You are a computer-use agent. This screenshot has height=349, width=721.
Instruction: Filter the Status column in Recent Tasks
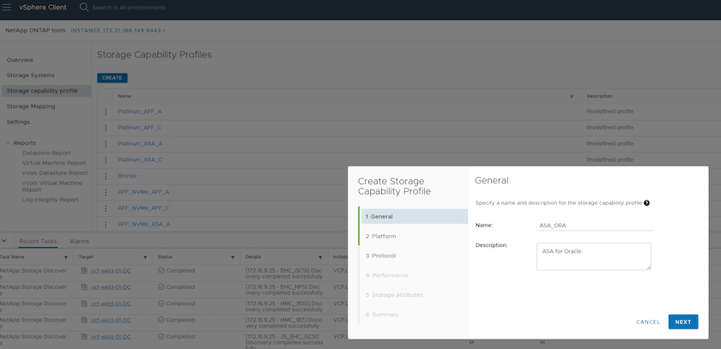pyautogui.click(x=233, y=256)
